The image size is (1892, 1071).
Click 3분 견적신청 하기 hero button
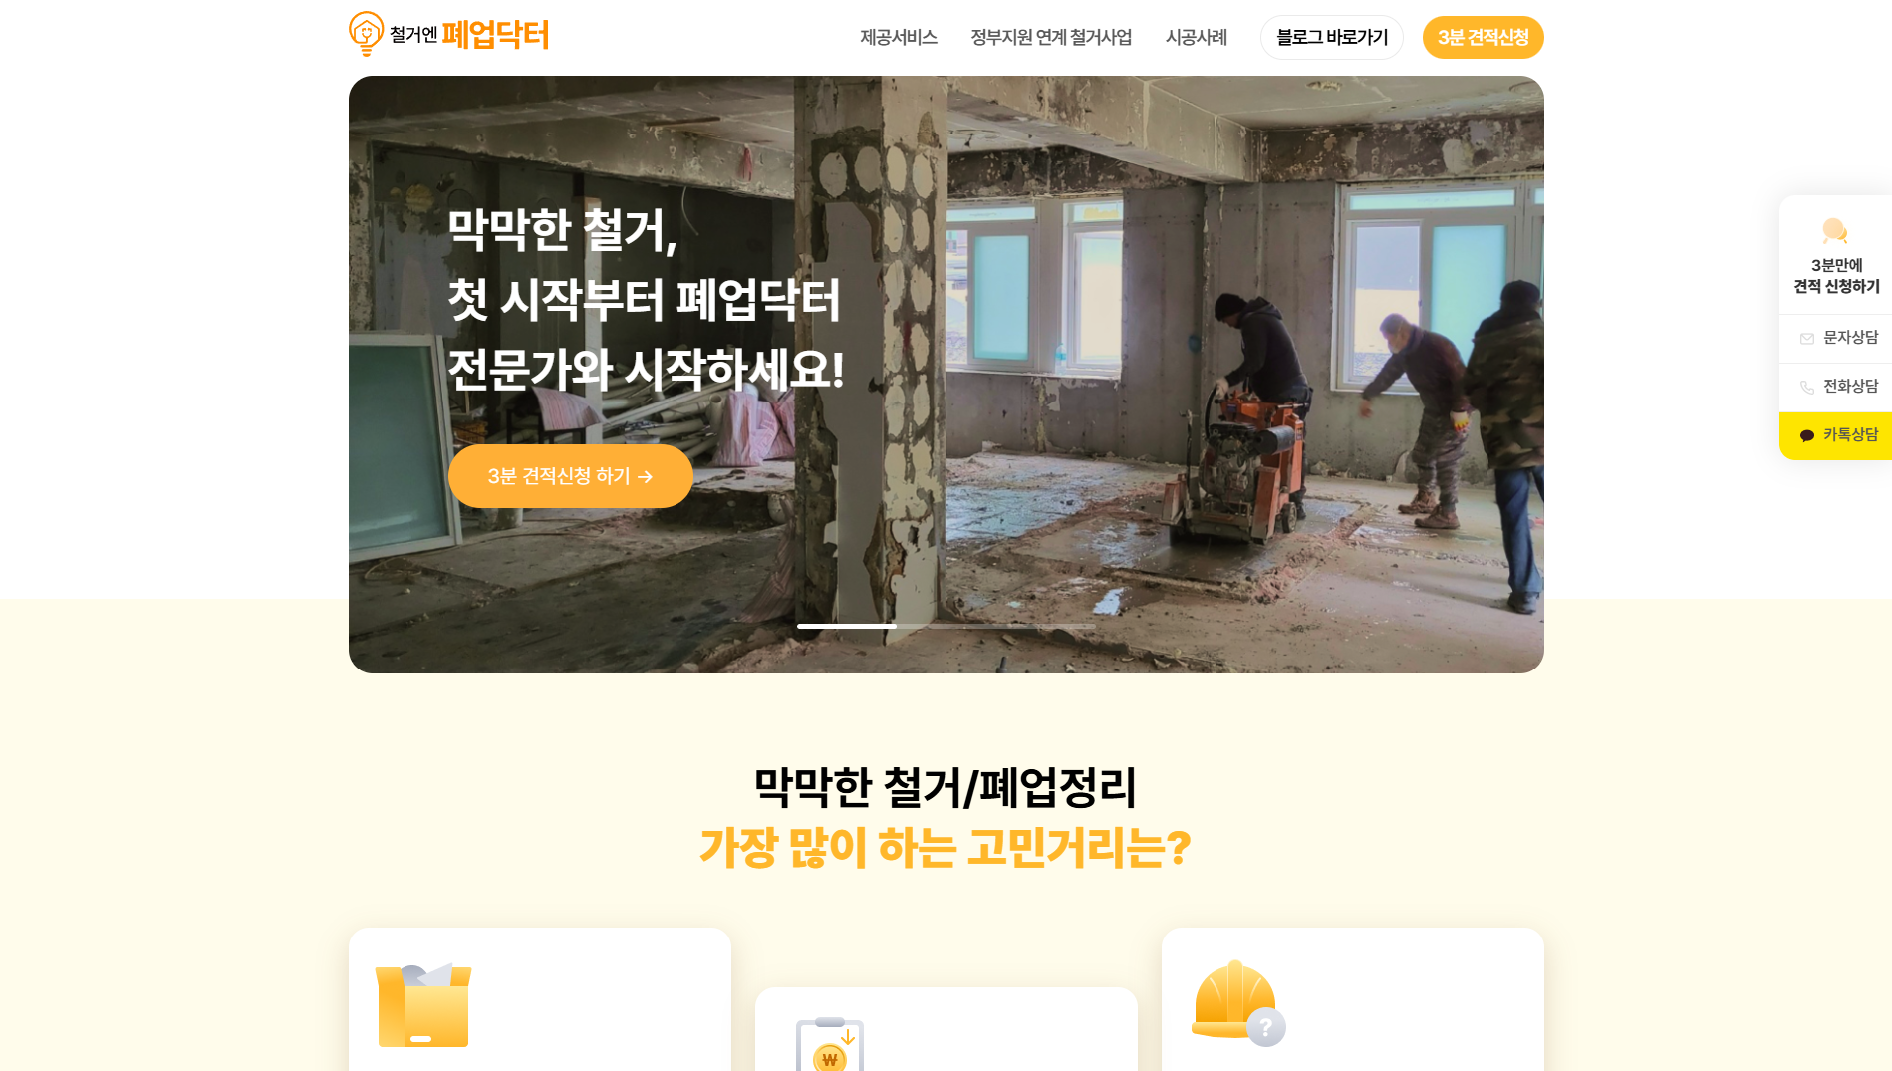(571, 476)
